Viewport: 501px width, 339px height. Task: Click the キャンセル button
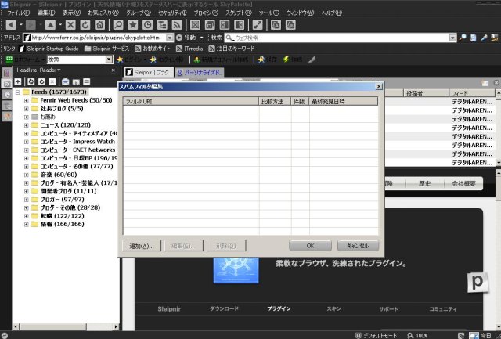(x=358, y=246)
